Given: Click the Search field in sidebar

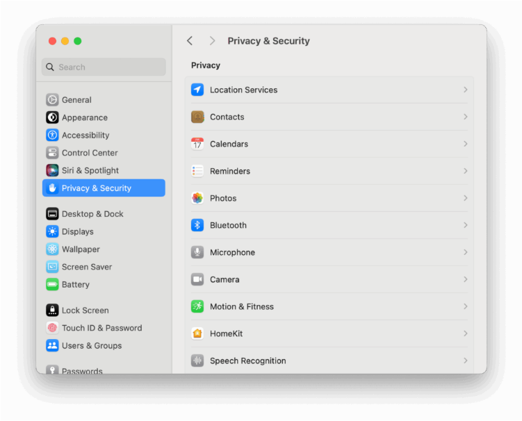Looking at the screenshot, I should [104, 67].
